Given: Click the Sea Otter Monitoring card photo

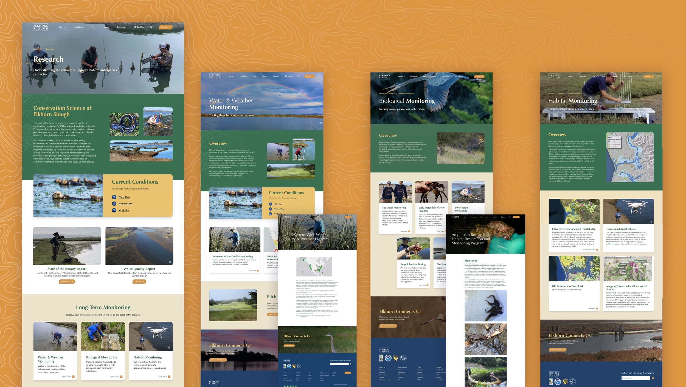Looking at the screenshot, I should (395, 192).
